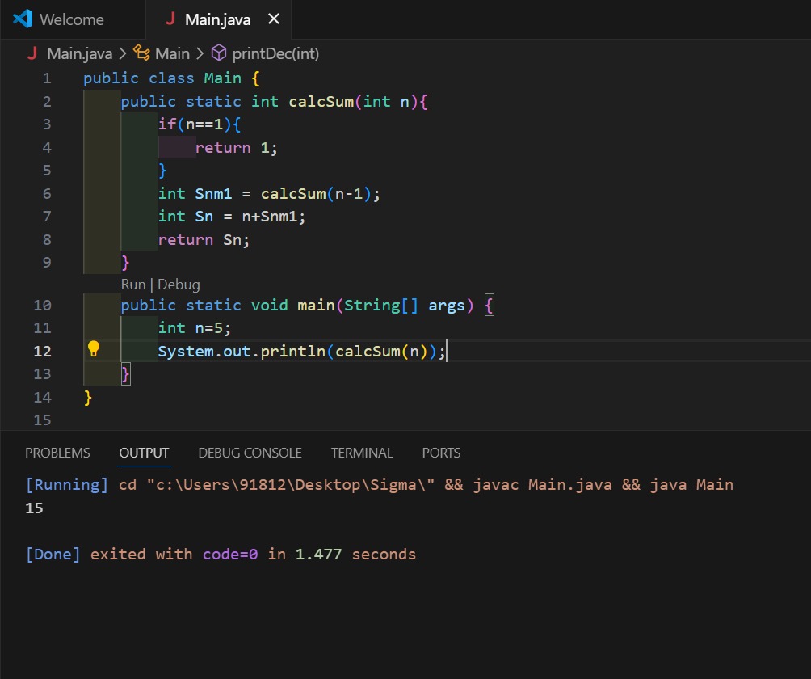Screen dimensions: 811x679
Task: Open the lightbulb quick fix on line 12
Action: (93, 349)
